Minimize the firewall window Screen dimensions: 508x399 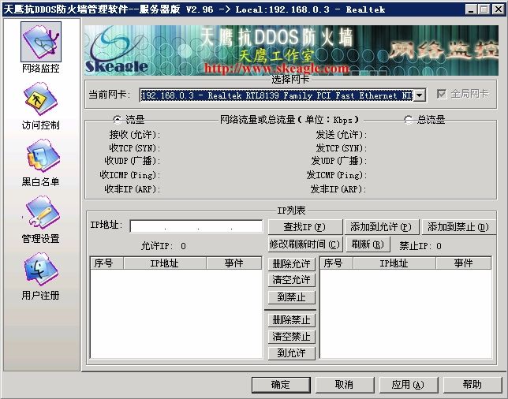(x=472, y=9)
